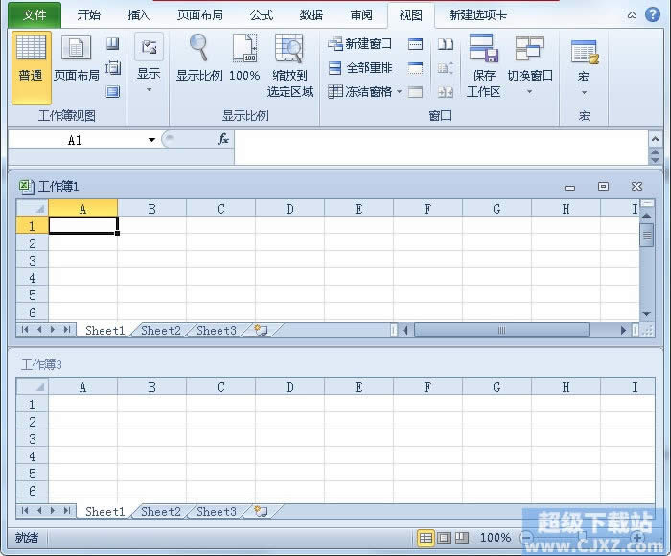Click next sheet arrow in 工作簿3

coord(53,511)
